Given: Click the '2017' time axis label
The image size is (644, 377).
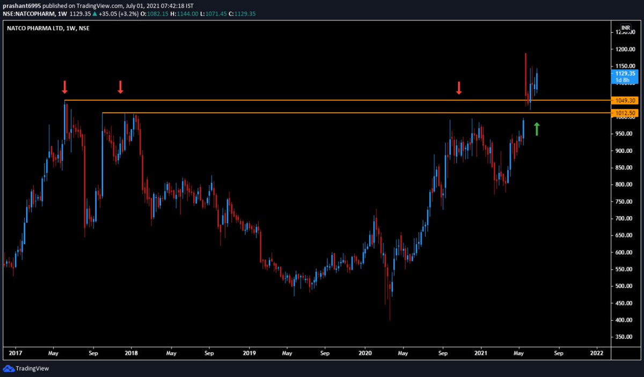Looking at the screenshot, I should (x=16, y=354).
